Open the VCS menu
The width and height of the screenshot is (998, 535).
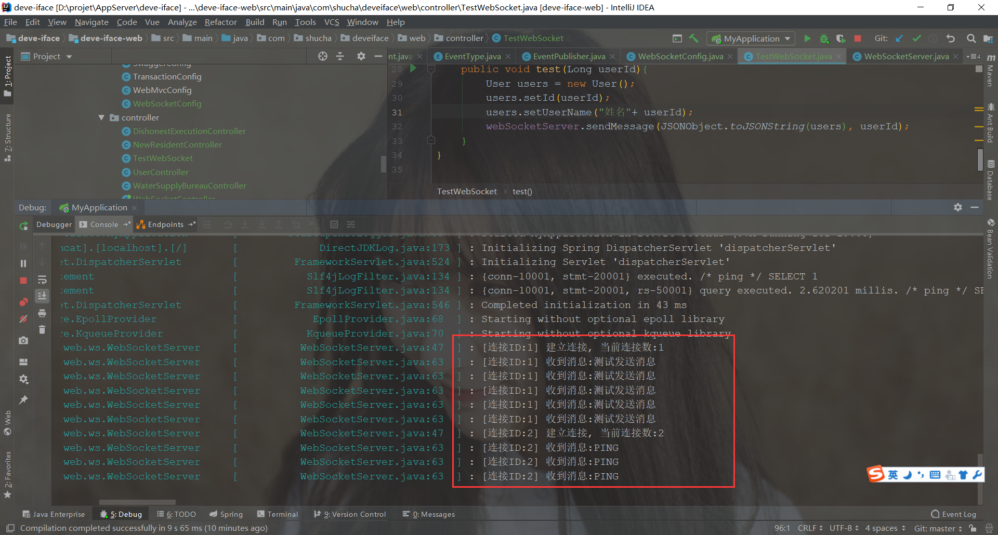click(x=331, y=22)
